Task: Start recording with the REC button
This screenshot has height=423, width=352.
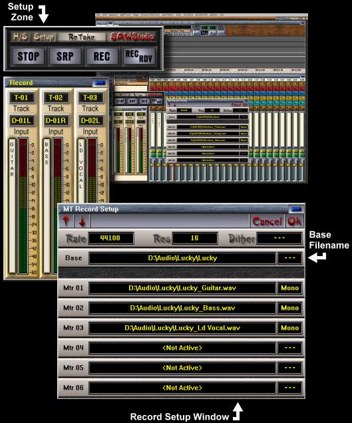Action: point(102,56)
